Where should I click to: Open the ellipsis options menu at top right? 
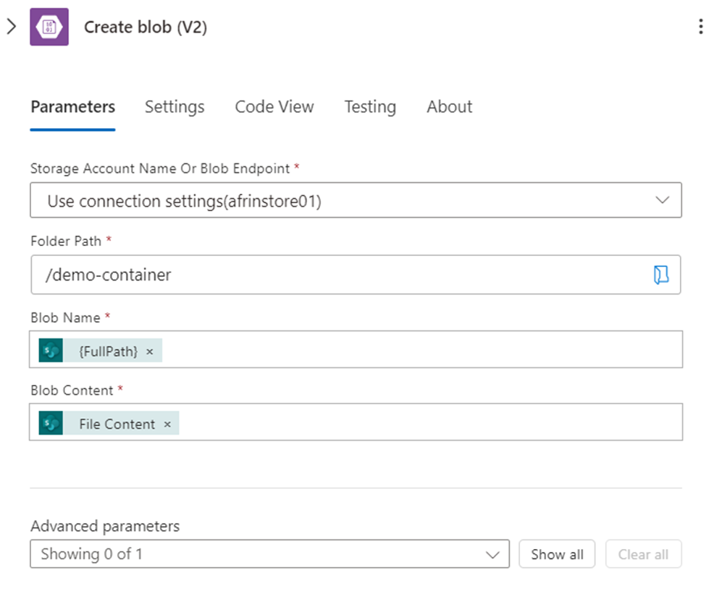tap(699, 26)
